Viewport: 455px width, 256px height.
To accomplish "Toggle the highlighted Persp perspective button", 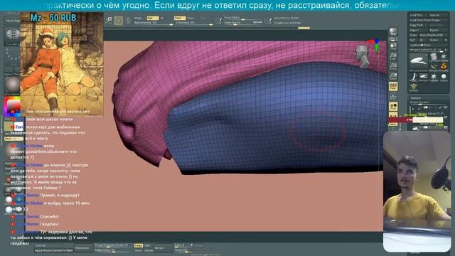I will [393, 86].
